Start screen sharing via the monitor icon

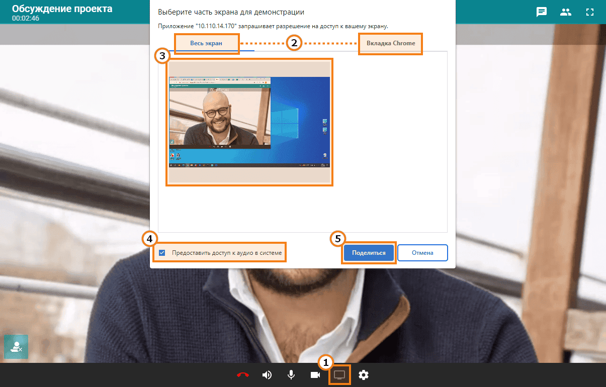[339, 375]
